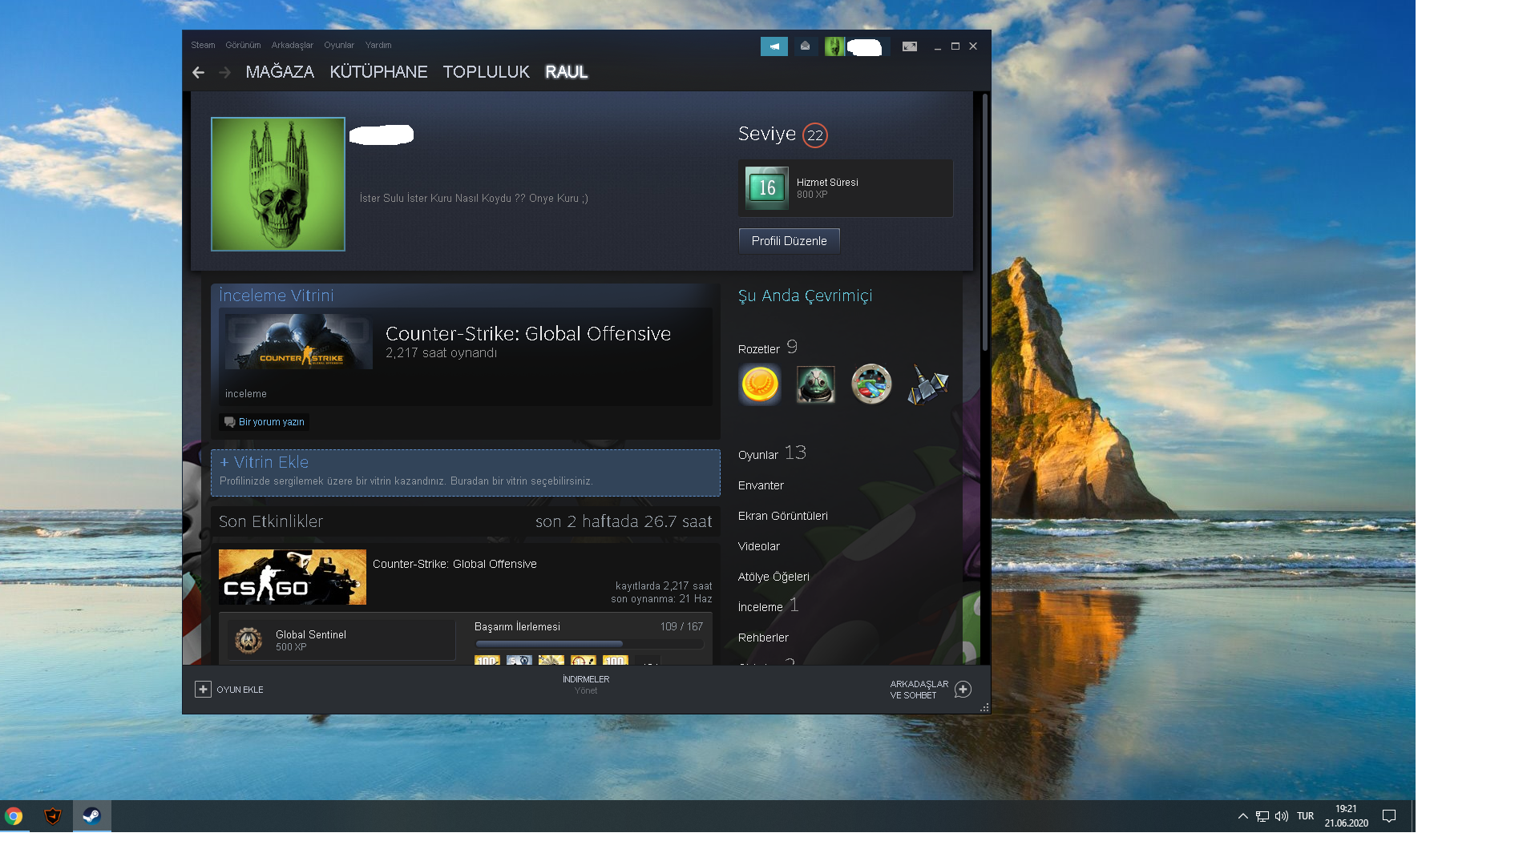1539x865 pixels.
Task: Click İndirmeler Yönet at the bottom
Action: point(586,685)
